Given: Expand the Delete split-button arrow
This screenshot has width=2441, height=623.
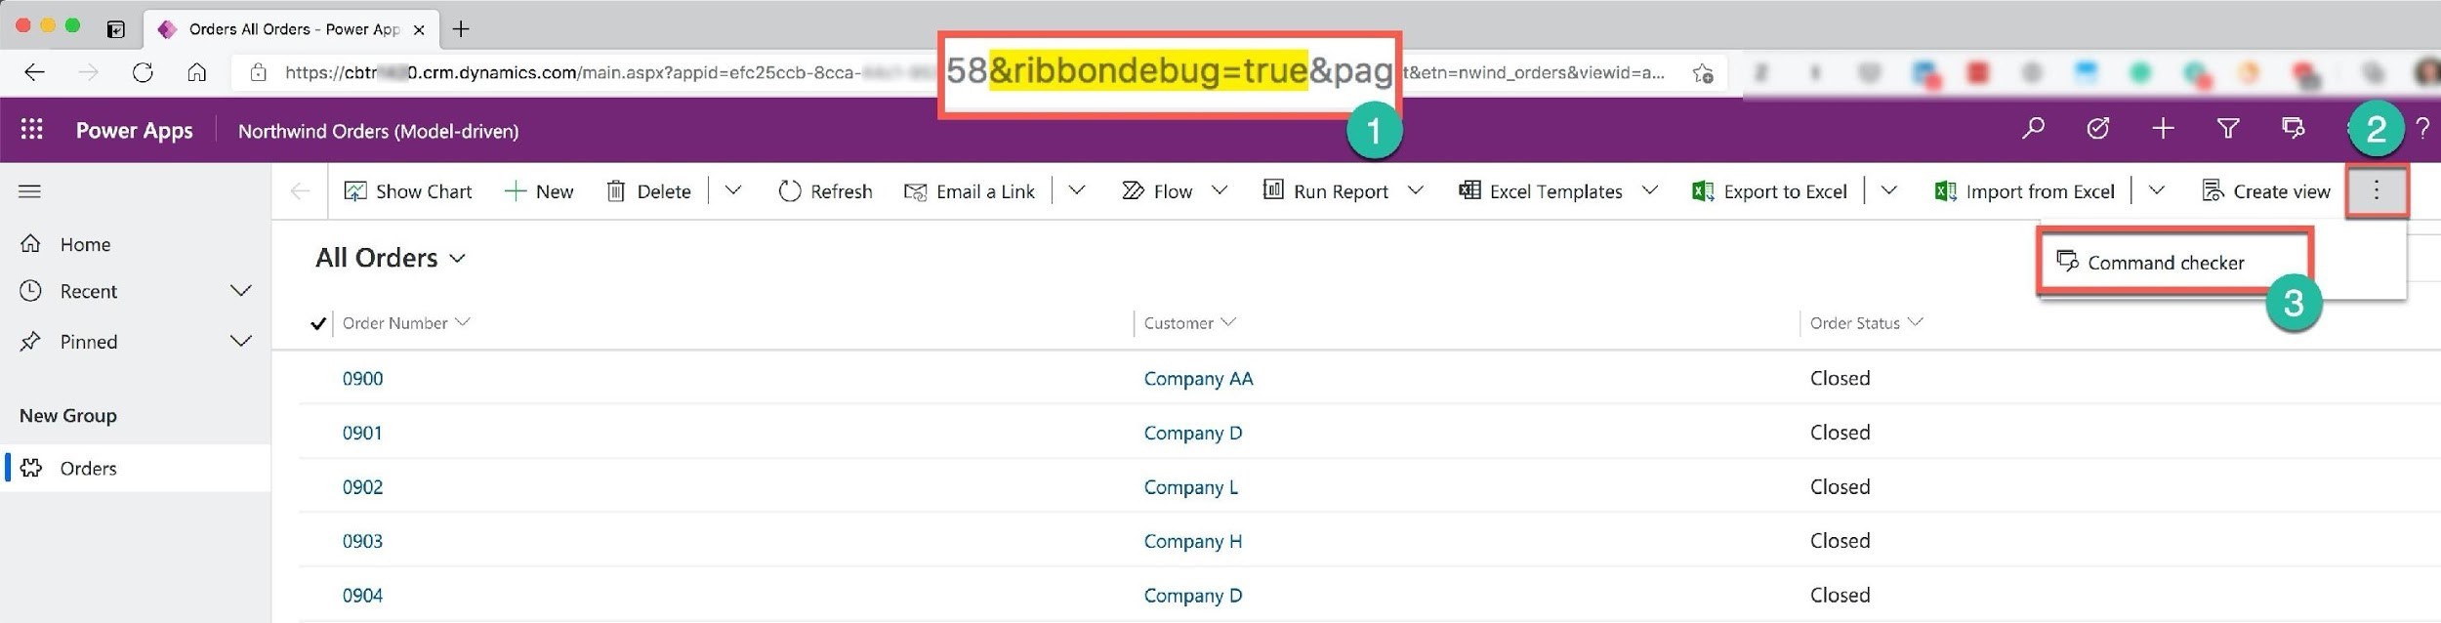Looking at the screenshot, I should (x=733, y=190).
